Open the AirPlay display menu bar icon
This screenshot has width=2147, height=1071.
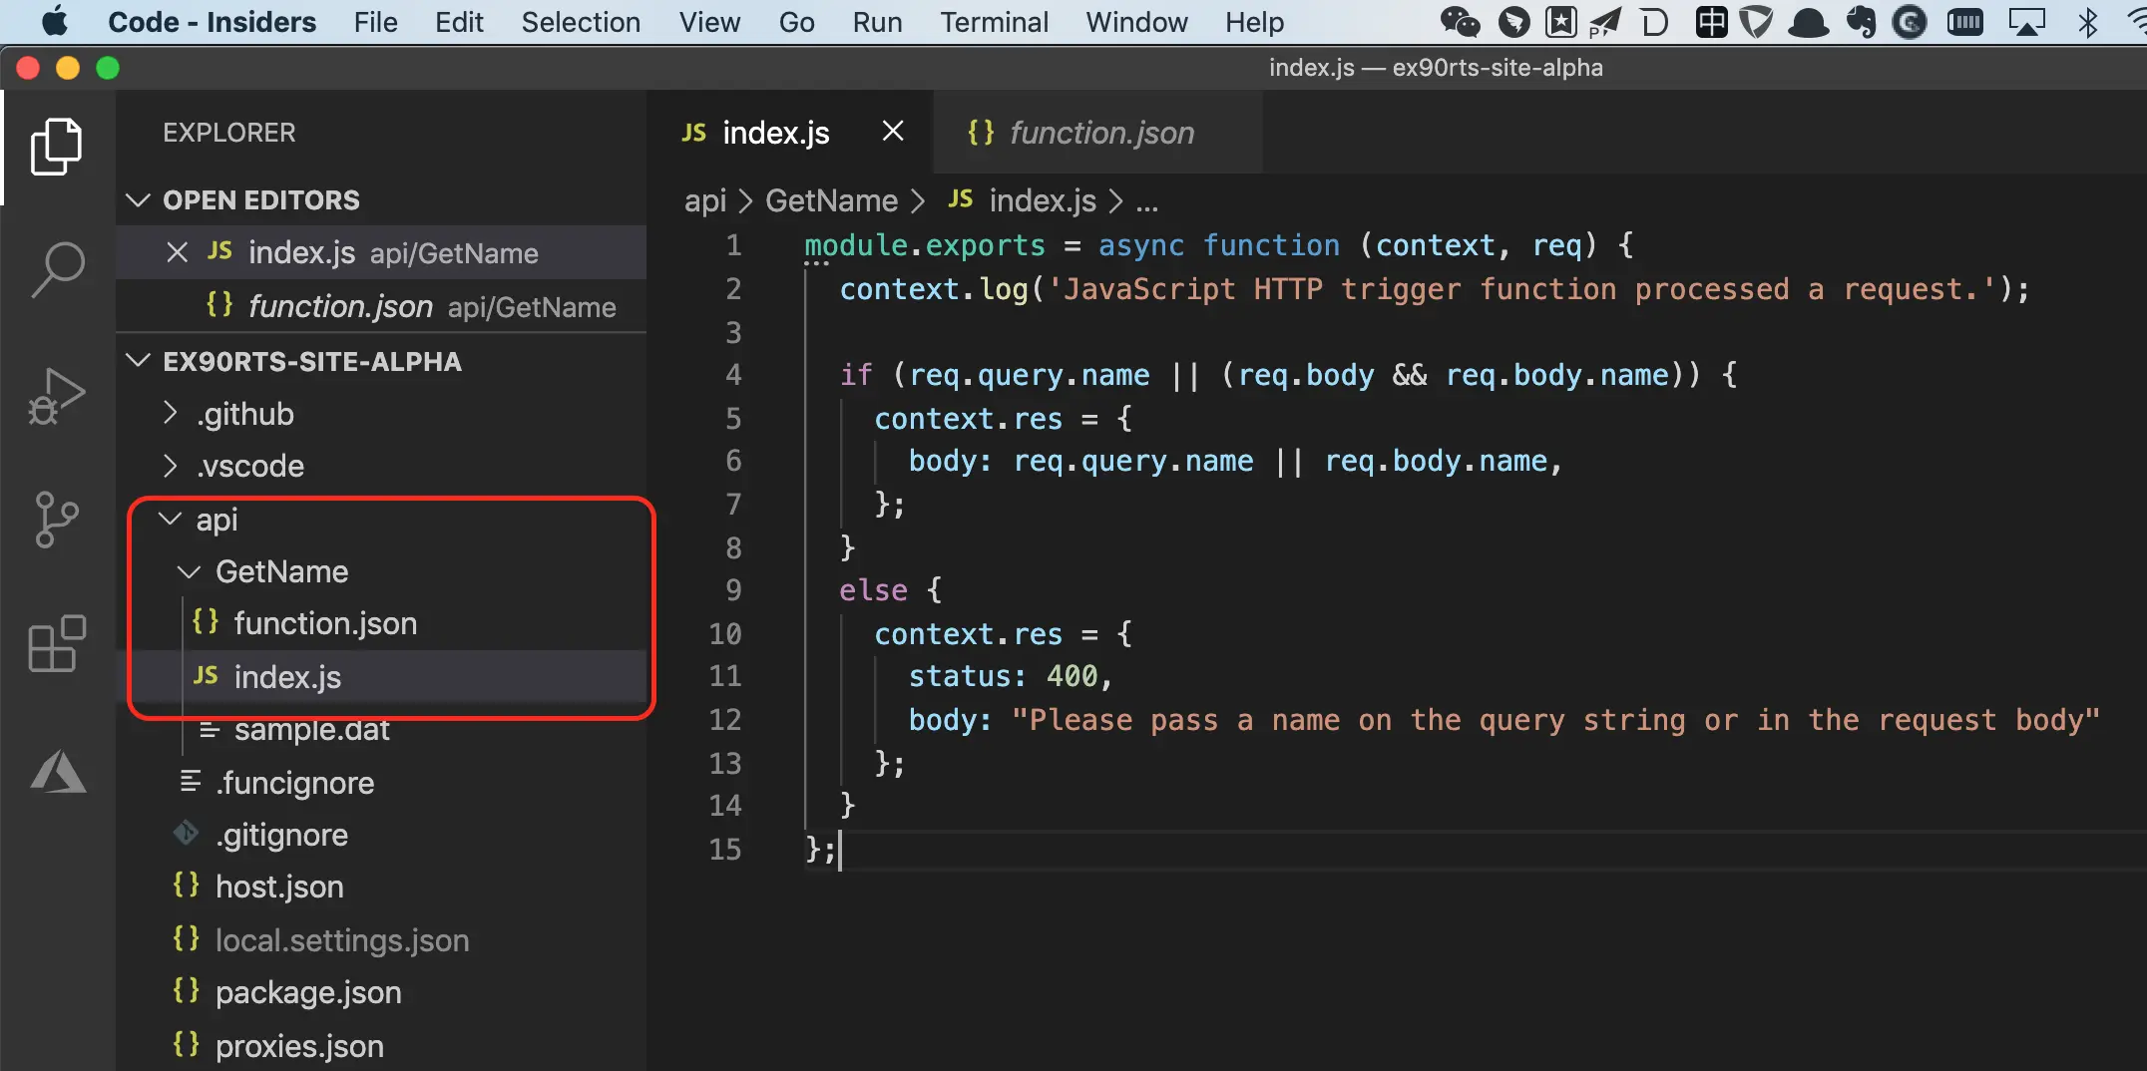click(x=2026, y=22)
